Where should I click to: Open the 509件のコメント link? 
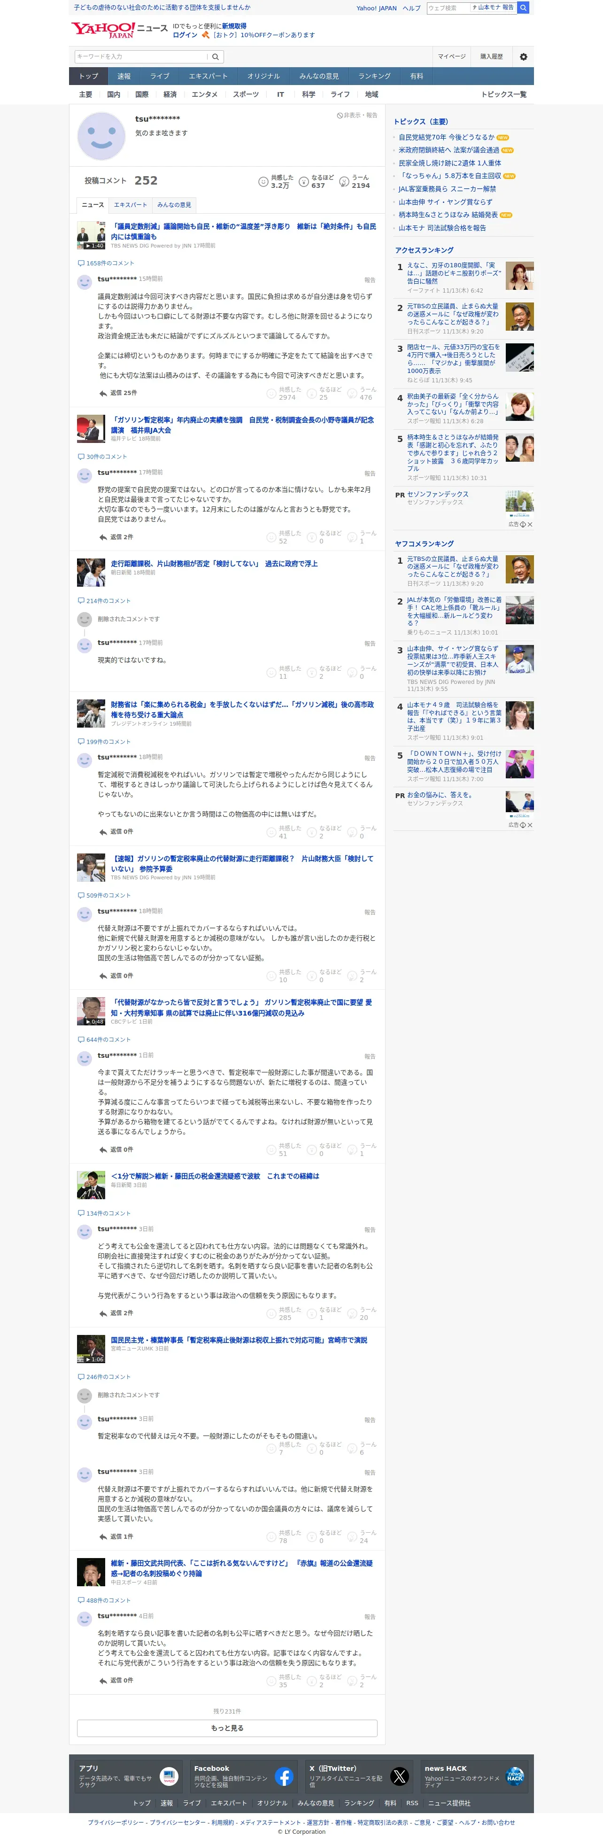point(108,896)
